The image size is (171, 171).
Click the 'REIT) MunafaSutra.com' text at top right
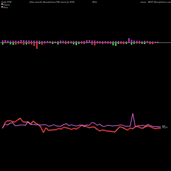[159, 2]
